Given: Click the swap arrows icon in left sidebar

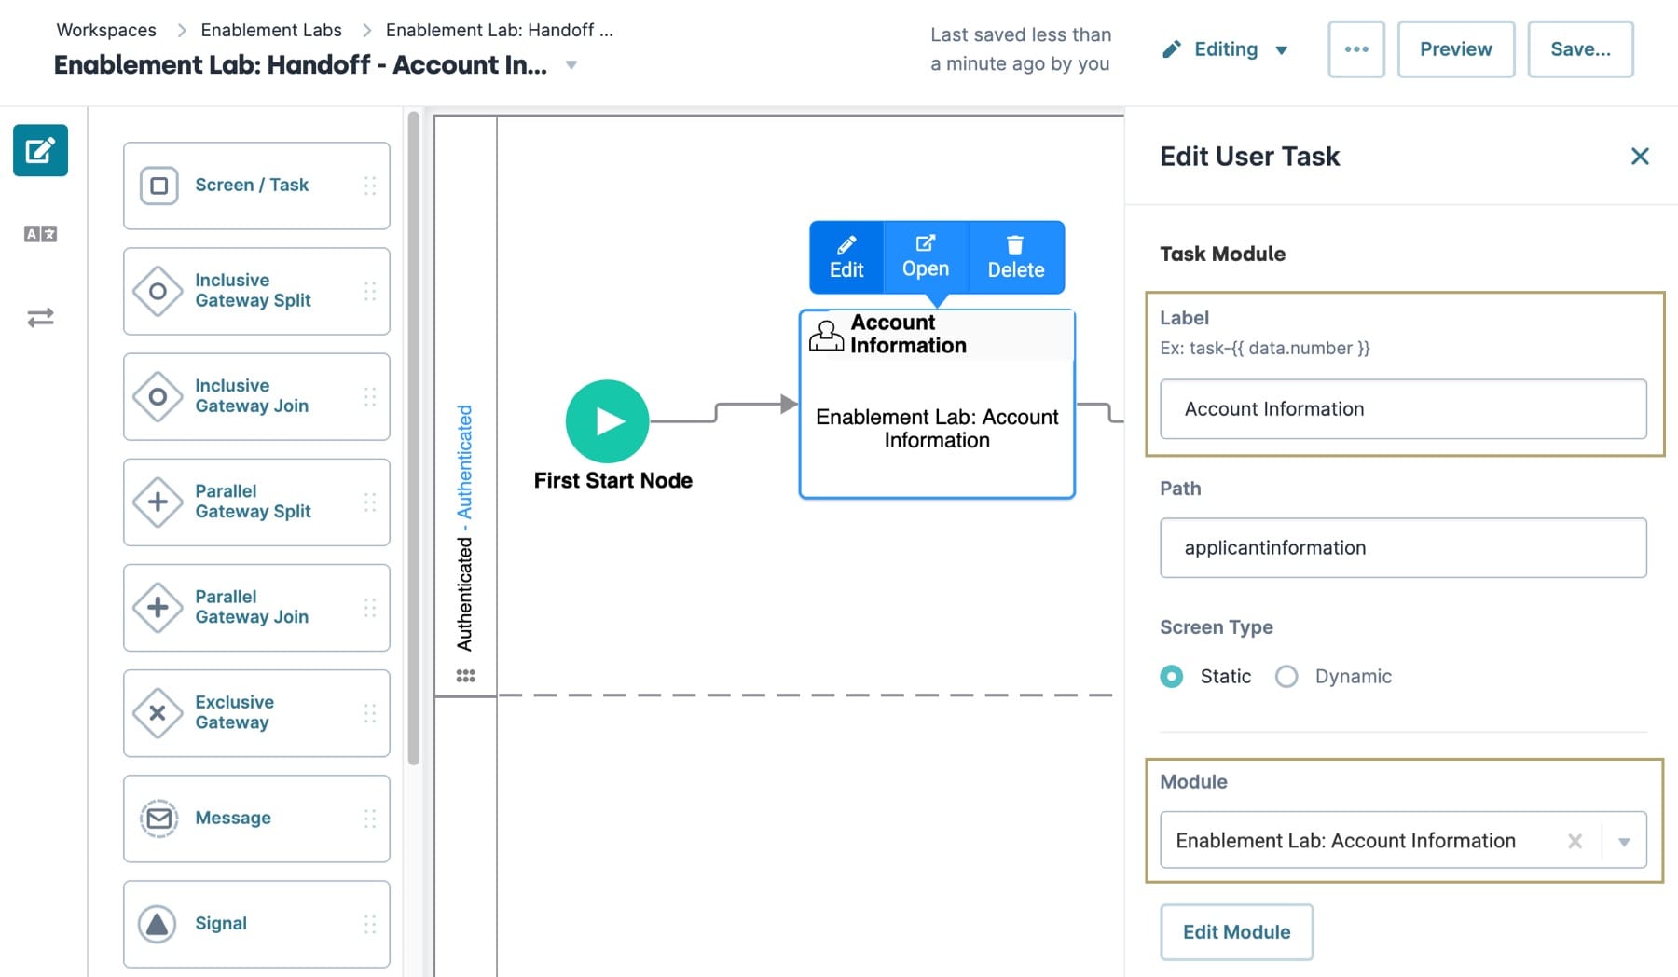Looking at the screenshot, I should pos(40,318).
